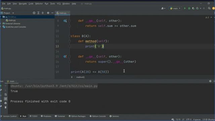215x121 pixels.
Task: Run the main configuration with green play
Action: pyautogui.click(x=185, y=8)
